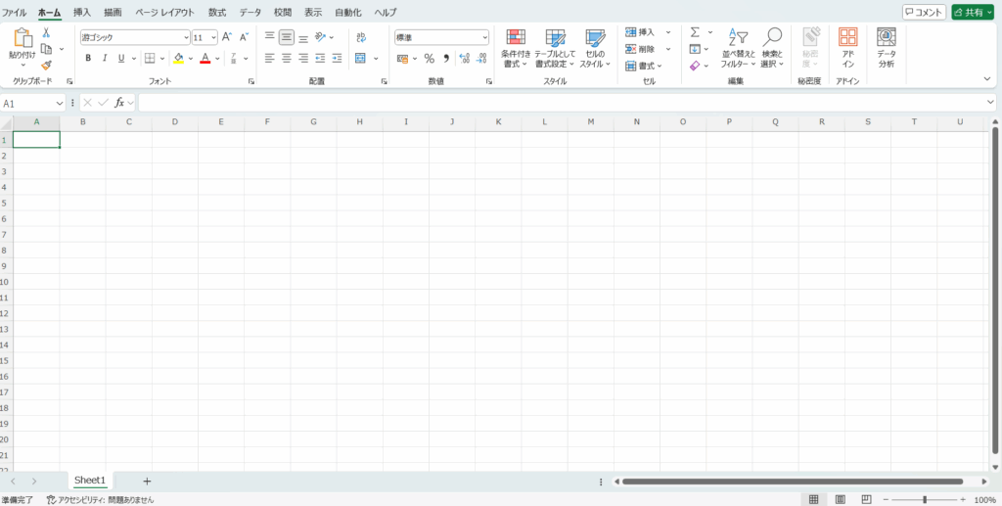
Task: Decrease indent in 配置 group
Action: tap(320, 58)
